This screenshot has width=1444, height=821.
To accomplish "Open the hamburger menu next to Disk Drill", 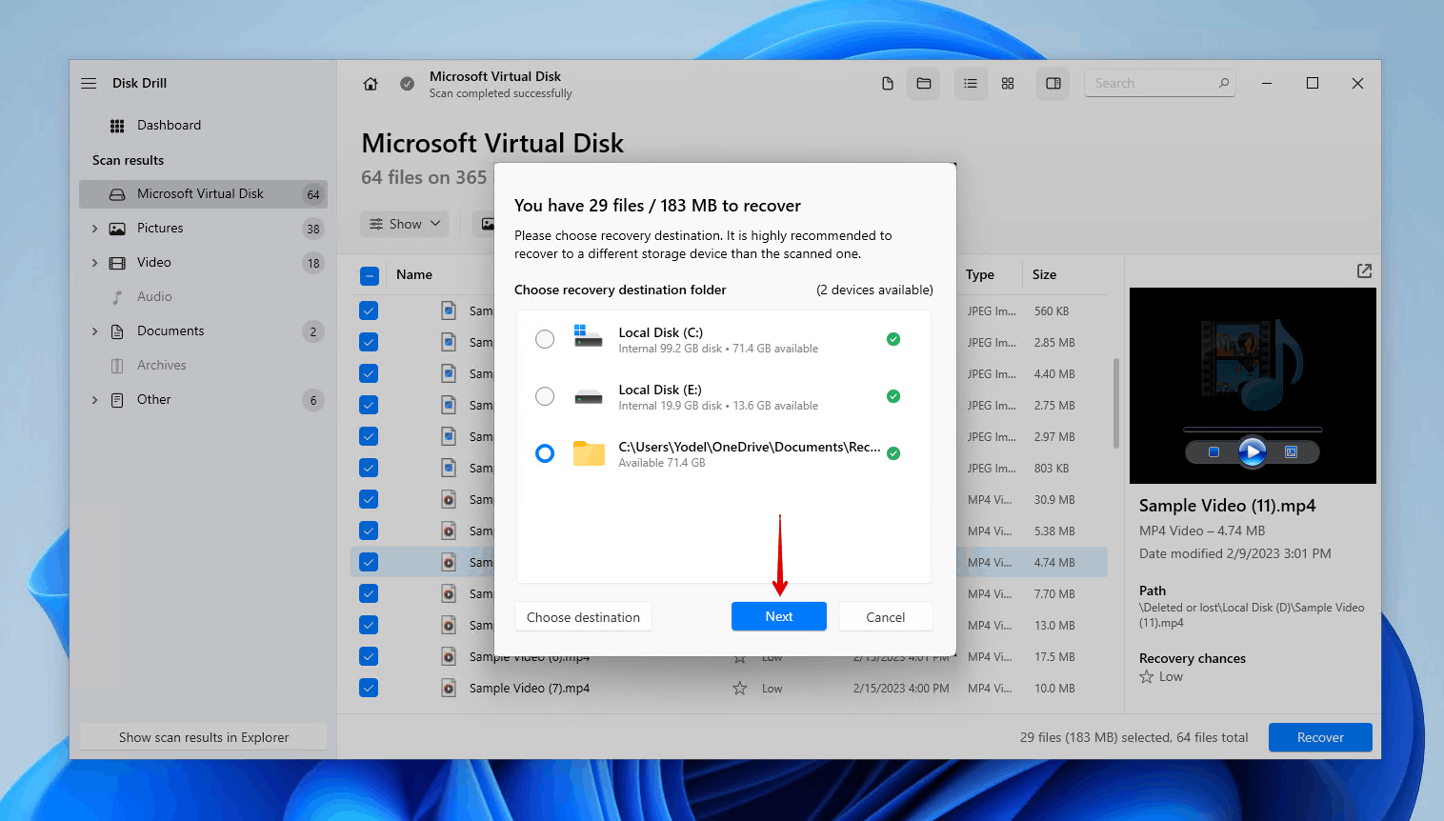I will click(x=89, y=83).
